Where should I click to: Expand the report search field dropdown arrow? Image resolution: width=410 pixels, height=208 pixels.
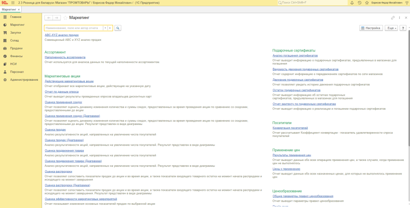click(105, 28)
